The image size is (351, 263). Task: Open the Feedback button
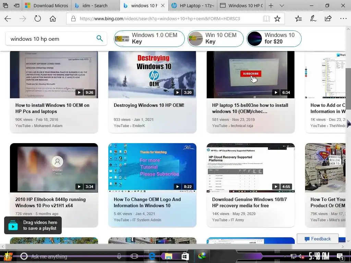(318, 239)
